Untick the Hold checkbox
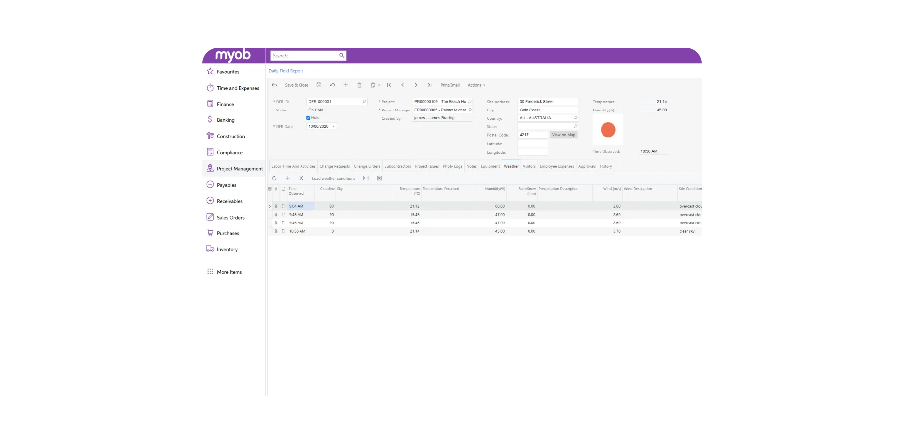 click(308, 118)
